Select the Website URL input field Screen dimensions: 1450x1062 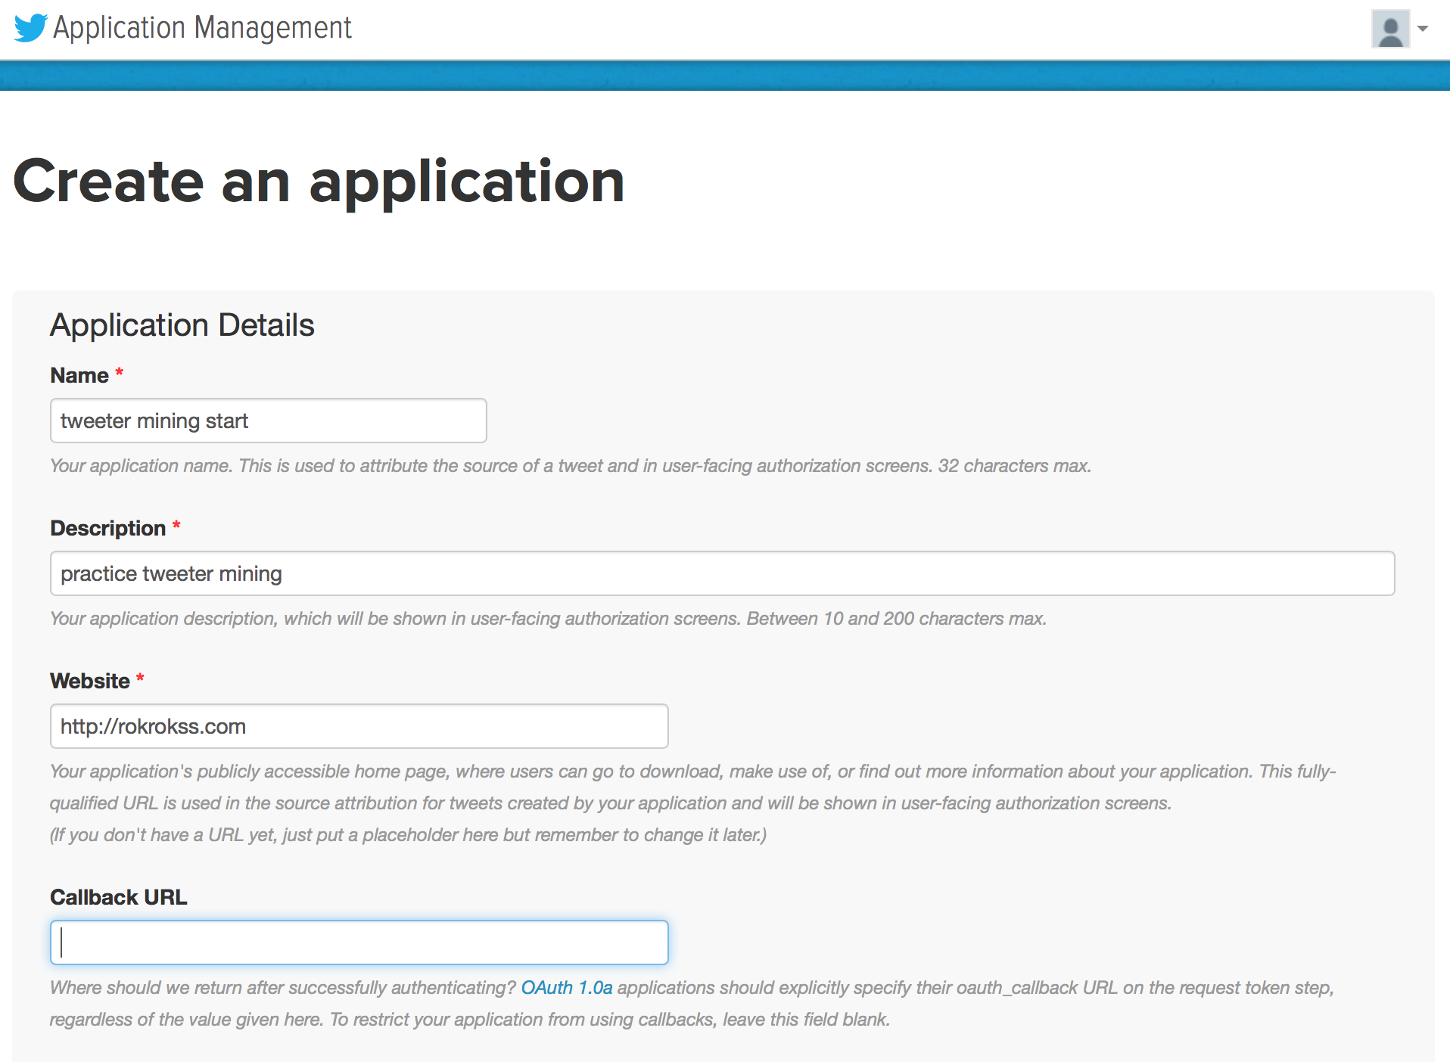pos(359,726)
